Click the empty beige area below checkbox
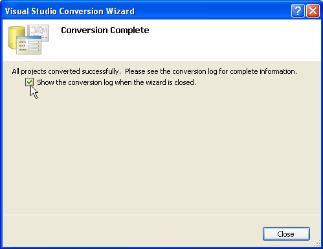323x249 pixels. pos(162,151)
